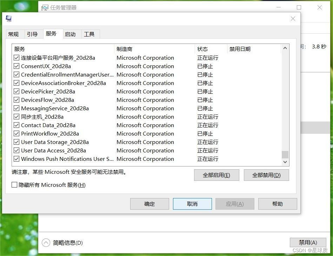The width and height of the screenshot is (333, 256).
Task: Enable 隐藏所有 Microsoft 服务 checkbox
Action: (x=14, y=185)
